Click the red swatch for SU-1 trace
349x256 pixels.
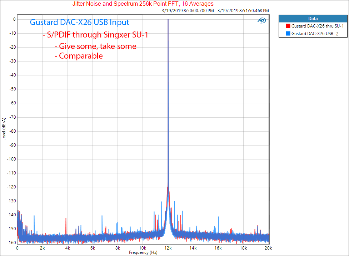point(288,26)
